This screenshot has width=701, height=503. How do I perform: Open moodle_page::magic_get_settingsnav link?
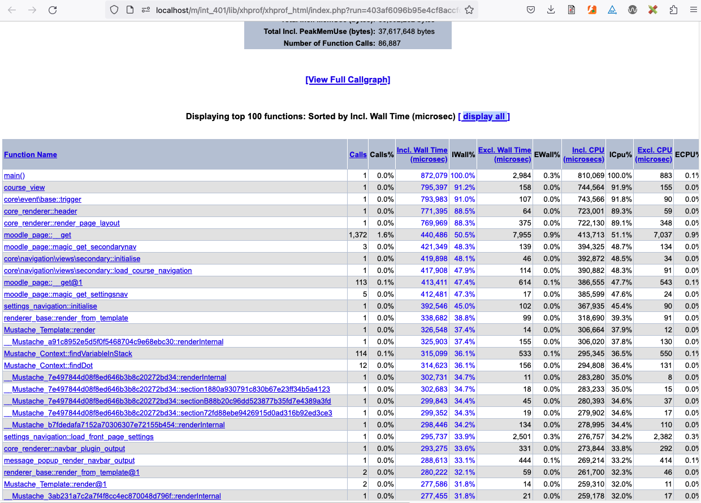[x=66, y=294]
